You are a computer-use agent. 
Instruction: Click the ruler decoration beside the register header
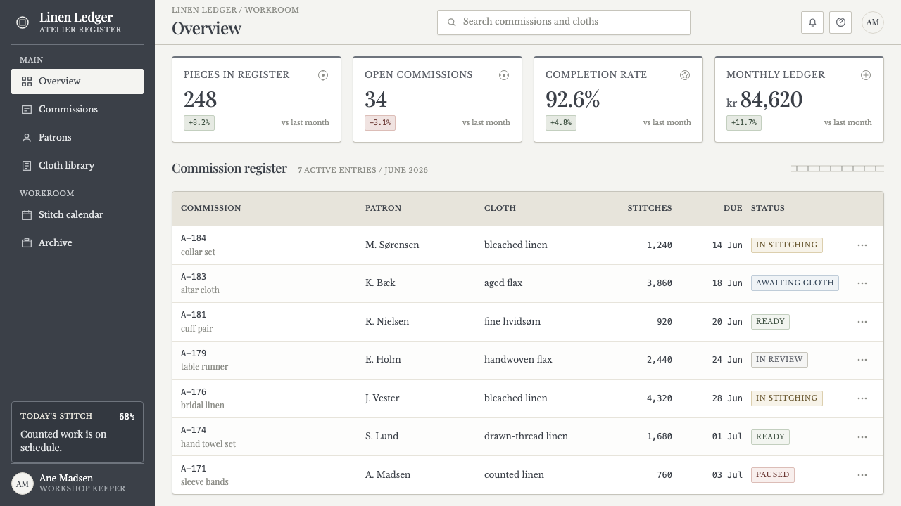pos(838,169)
